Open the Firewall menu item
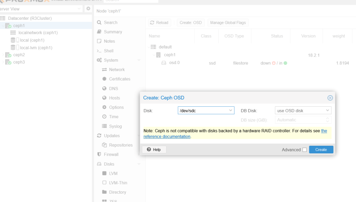This screenshot has height=202, width=356. (x=111, y=155)
